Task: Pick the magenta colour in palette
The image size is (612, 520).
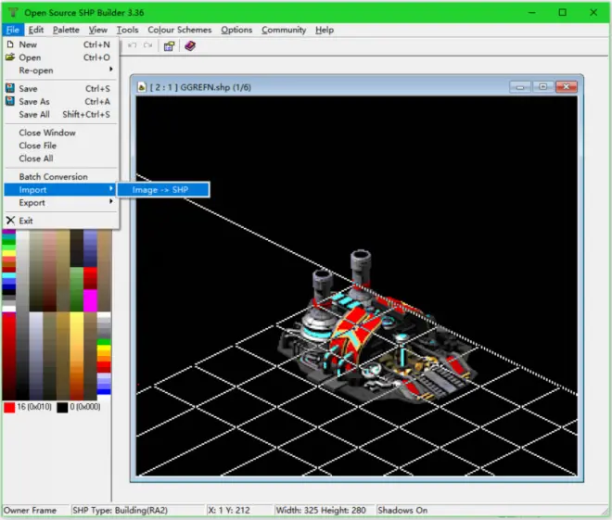Action: click(90, 300)
